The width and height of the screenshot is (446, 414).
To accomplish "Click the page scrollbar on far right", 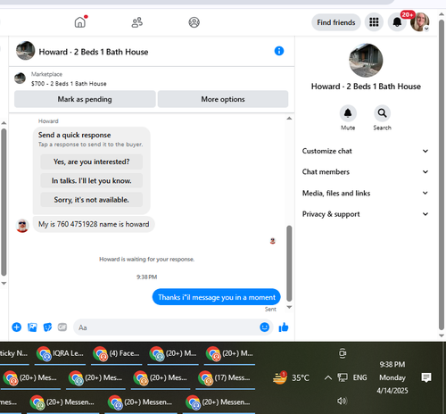I will (442, 174).
